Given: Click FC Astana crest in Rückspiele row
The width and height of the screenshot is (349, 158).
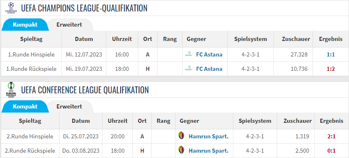Looking at the screenshot, I should pyautogui.click(x=189, y=69).
